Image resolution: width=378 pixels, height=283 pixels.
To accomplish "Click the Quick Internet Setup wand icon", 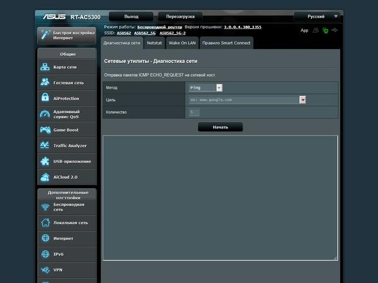I will 45,35.
